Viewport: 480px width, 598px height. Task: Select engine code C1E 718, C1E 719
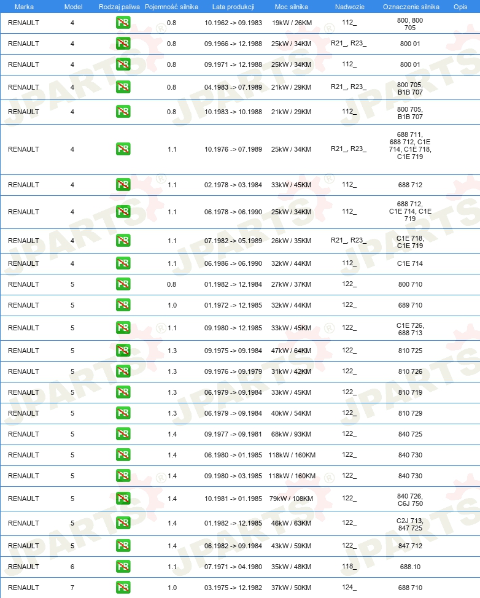click(x=410, y=242)
